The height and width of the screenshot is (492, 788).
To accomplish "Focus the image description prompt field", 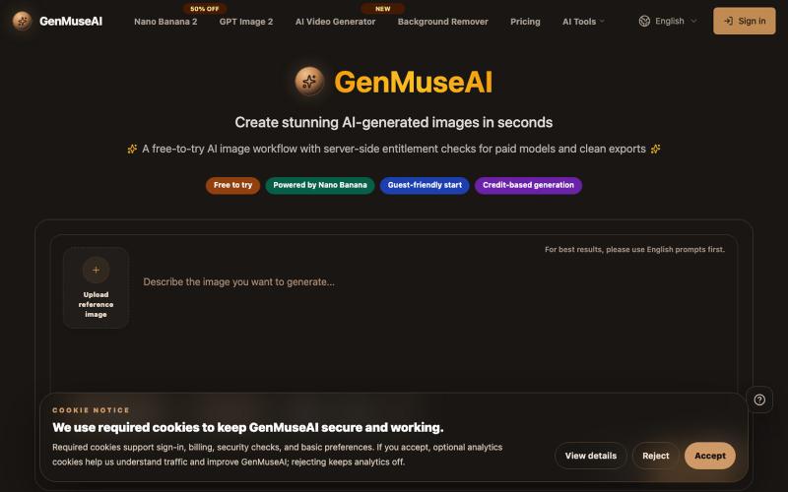I will [x=432, y=282].
